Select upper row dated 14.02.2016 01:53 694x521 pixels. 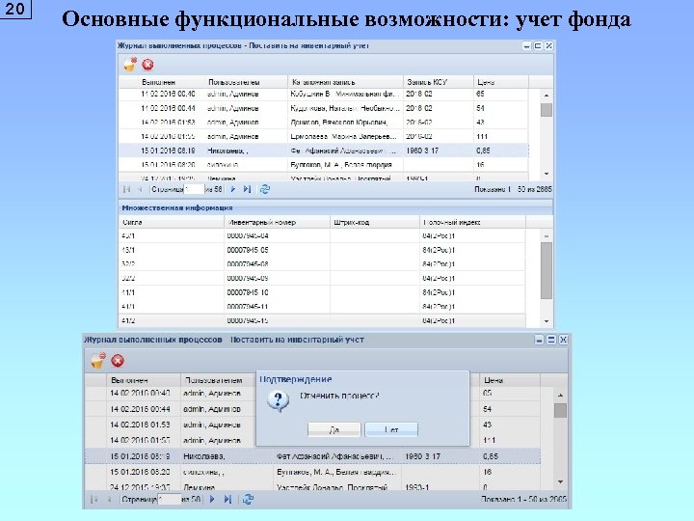click(x=323, y=123)
